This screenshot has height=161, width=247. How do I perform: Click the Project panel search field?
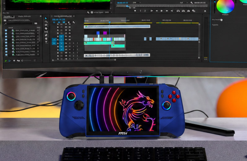[20, 23]
